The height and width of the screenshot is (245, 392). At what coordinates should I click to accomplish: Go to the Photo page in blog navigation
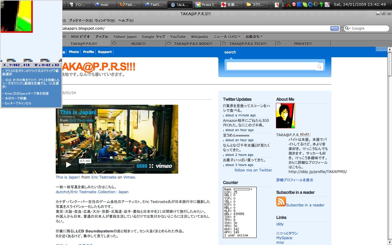[x=74, y=52]
